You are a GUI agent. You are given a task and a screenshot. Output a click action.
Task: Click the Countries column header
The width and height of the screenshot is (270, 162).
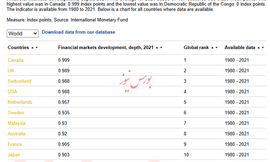click(x=18, y=48)
